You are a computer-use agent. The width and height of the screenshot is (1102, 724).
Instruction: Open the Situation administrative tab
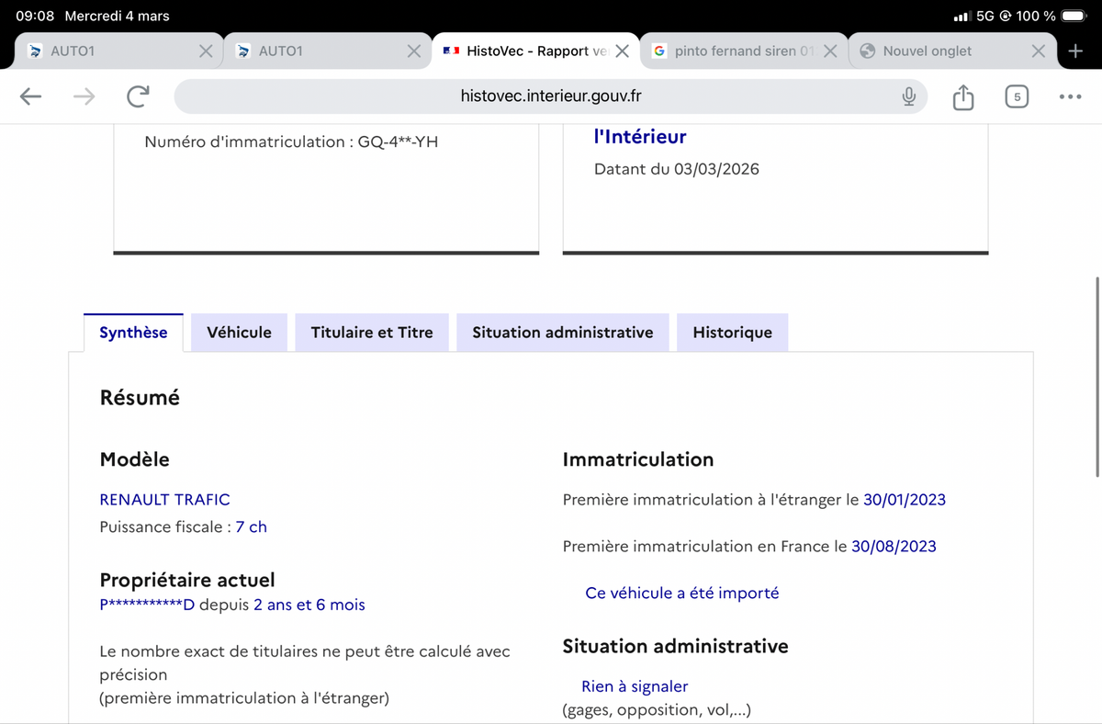(x=563, y=333)
